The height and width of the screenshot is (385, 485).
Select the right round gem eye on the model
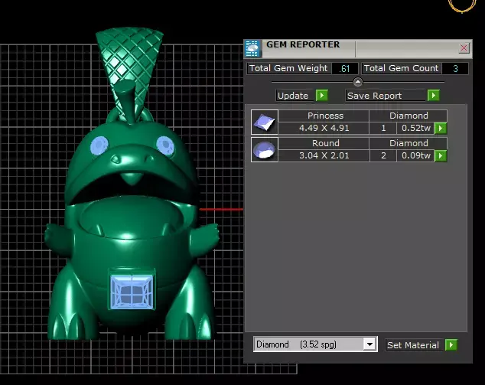coord(165,145)
